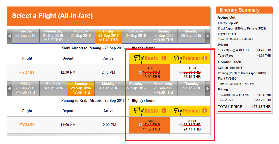279x144 pixels.
Task: Pick Thursday 29 Sep 2016 date tab
Action: click(x=191, y=88)
